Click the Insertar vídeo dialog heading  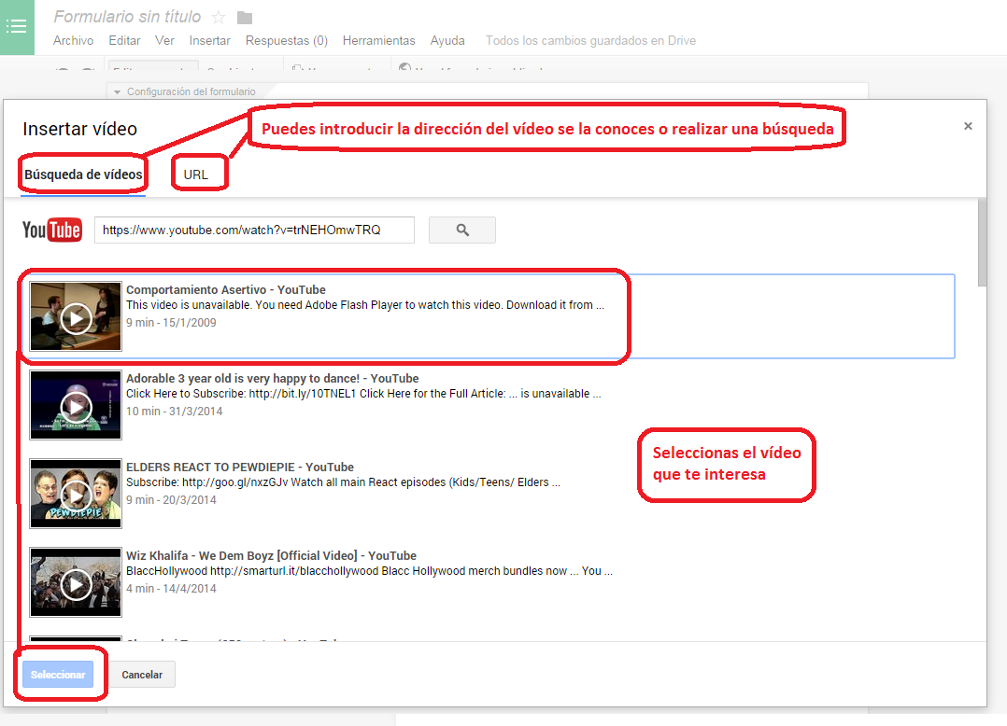point(79,129)
